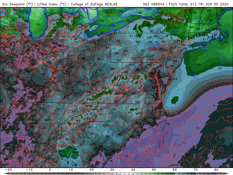
Task: Click the -20 label on color scale
Action: pyautogui.click(x=8, y=170)
